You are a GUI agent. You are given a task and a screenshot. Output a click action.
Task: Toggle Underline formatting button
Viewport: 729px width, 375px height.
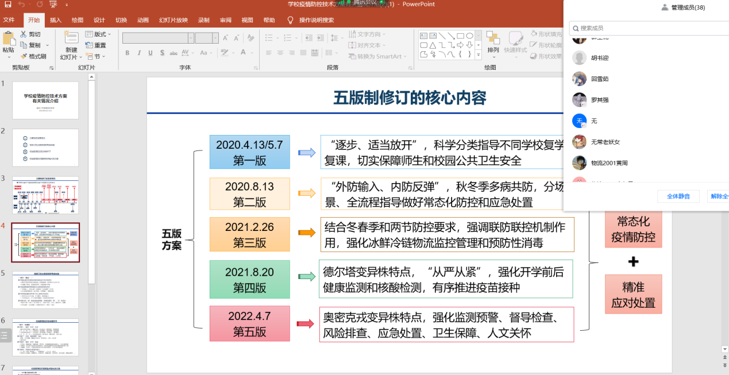151,53
